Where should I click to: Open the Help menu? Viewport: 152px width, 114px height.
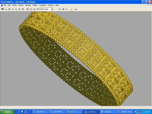[x=57, y=5]
